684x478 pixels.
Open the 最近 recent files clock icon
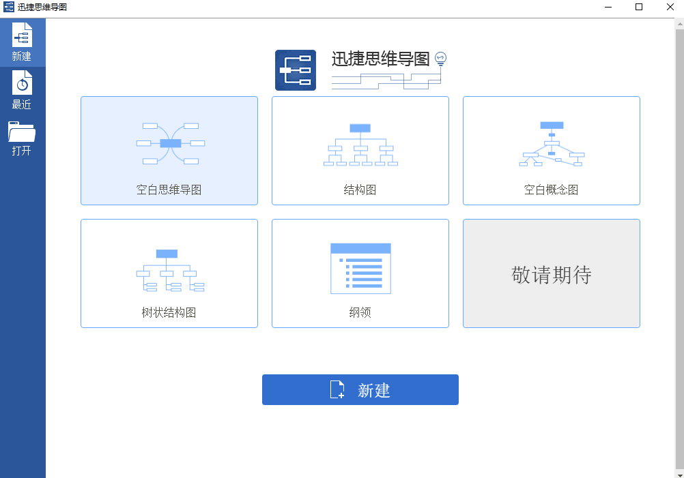point(23,83)
